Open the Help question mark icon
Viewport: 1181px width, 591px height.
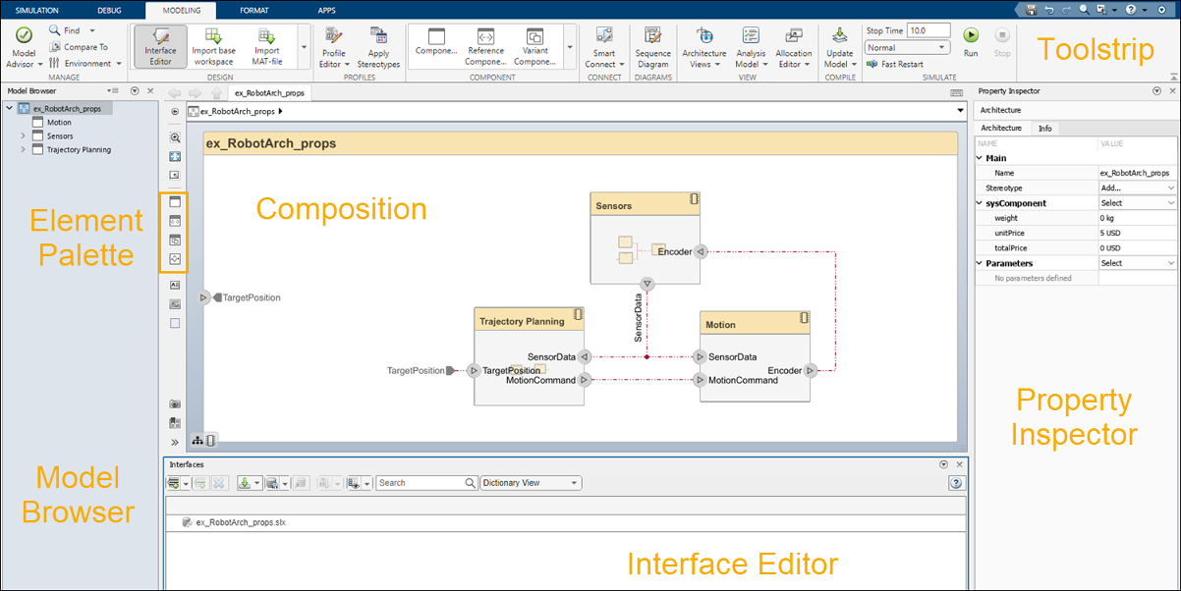(1132, 10)
